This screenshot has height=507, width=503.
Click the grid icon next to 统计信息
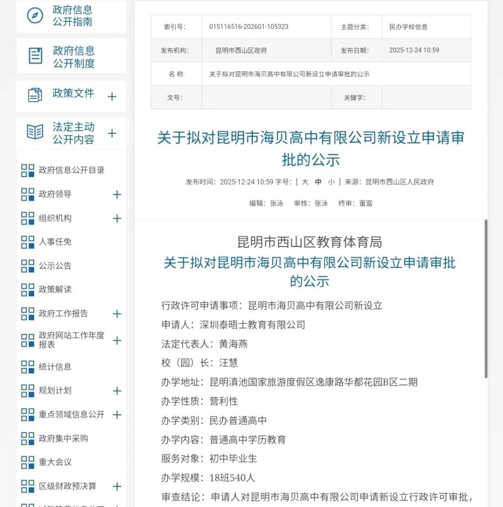click(x=28, y=367)
